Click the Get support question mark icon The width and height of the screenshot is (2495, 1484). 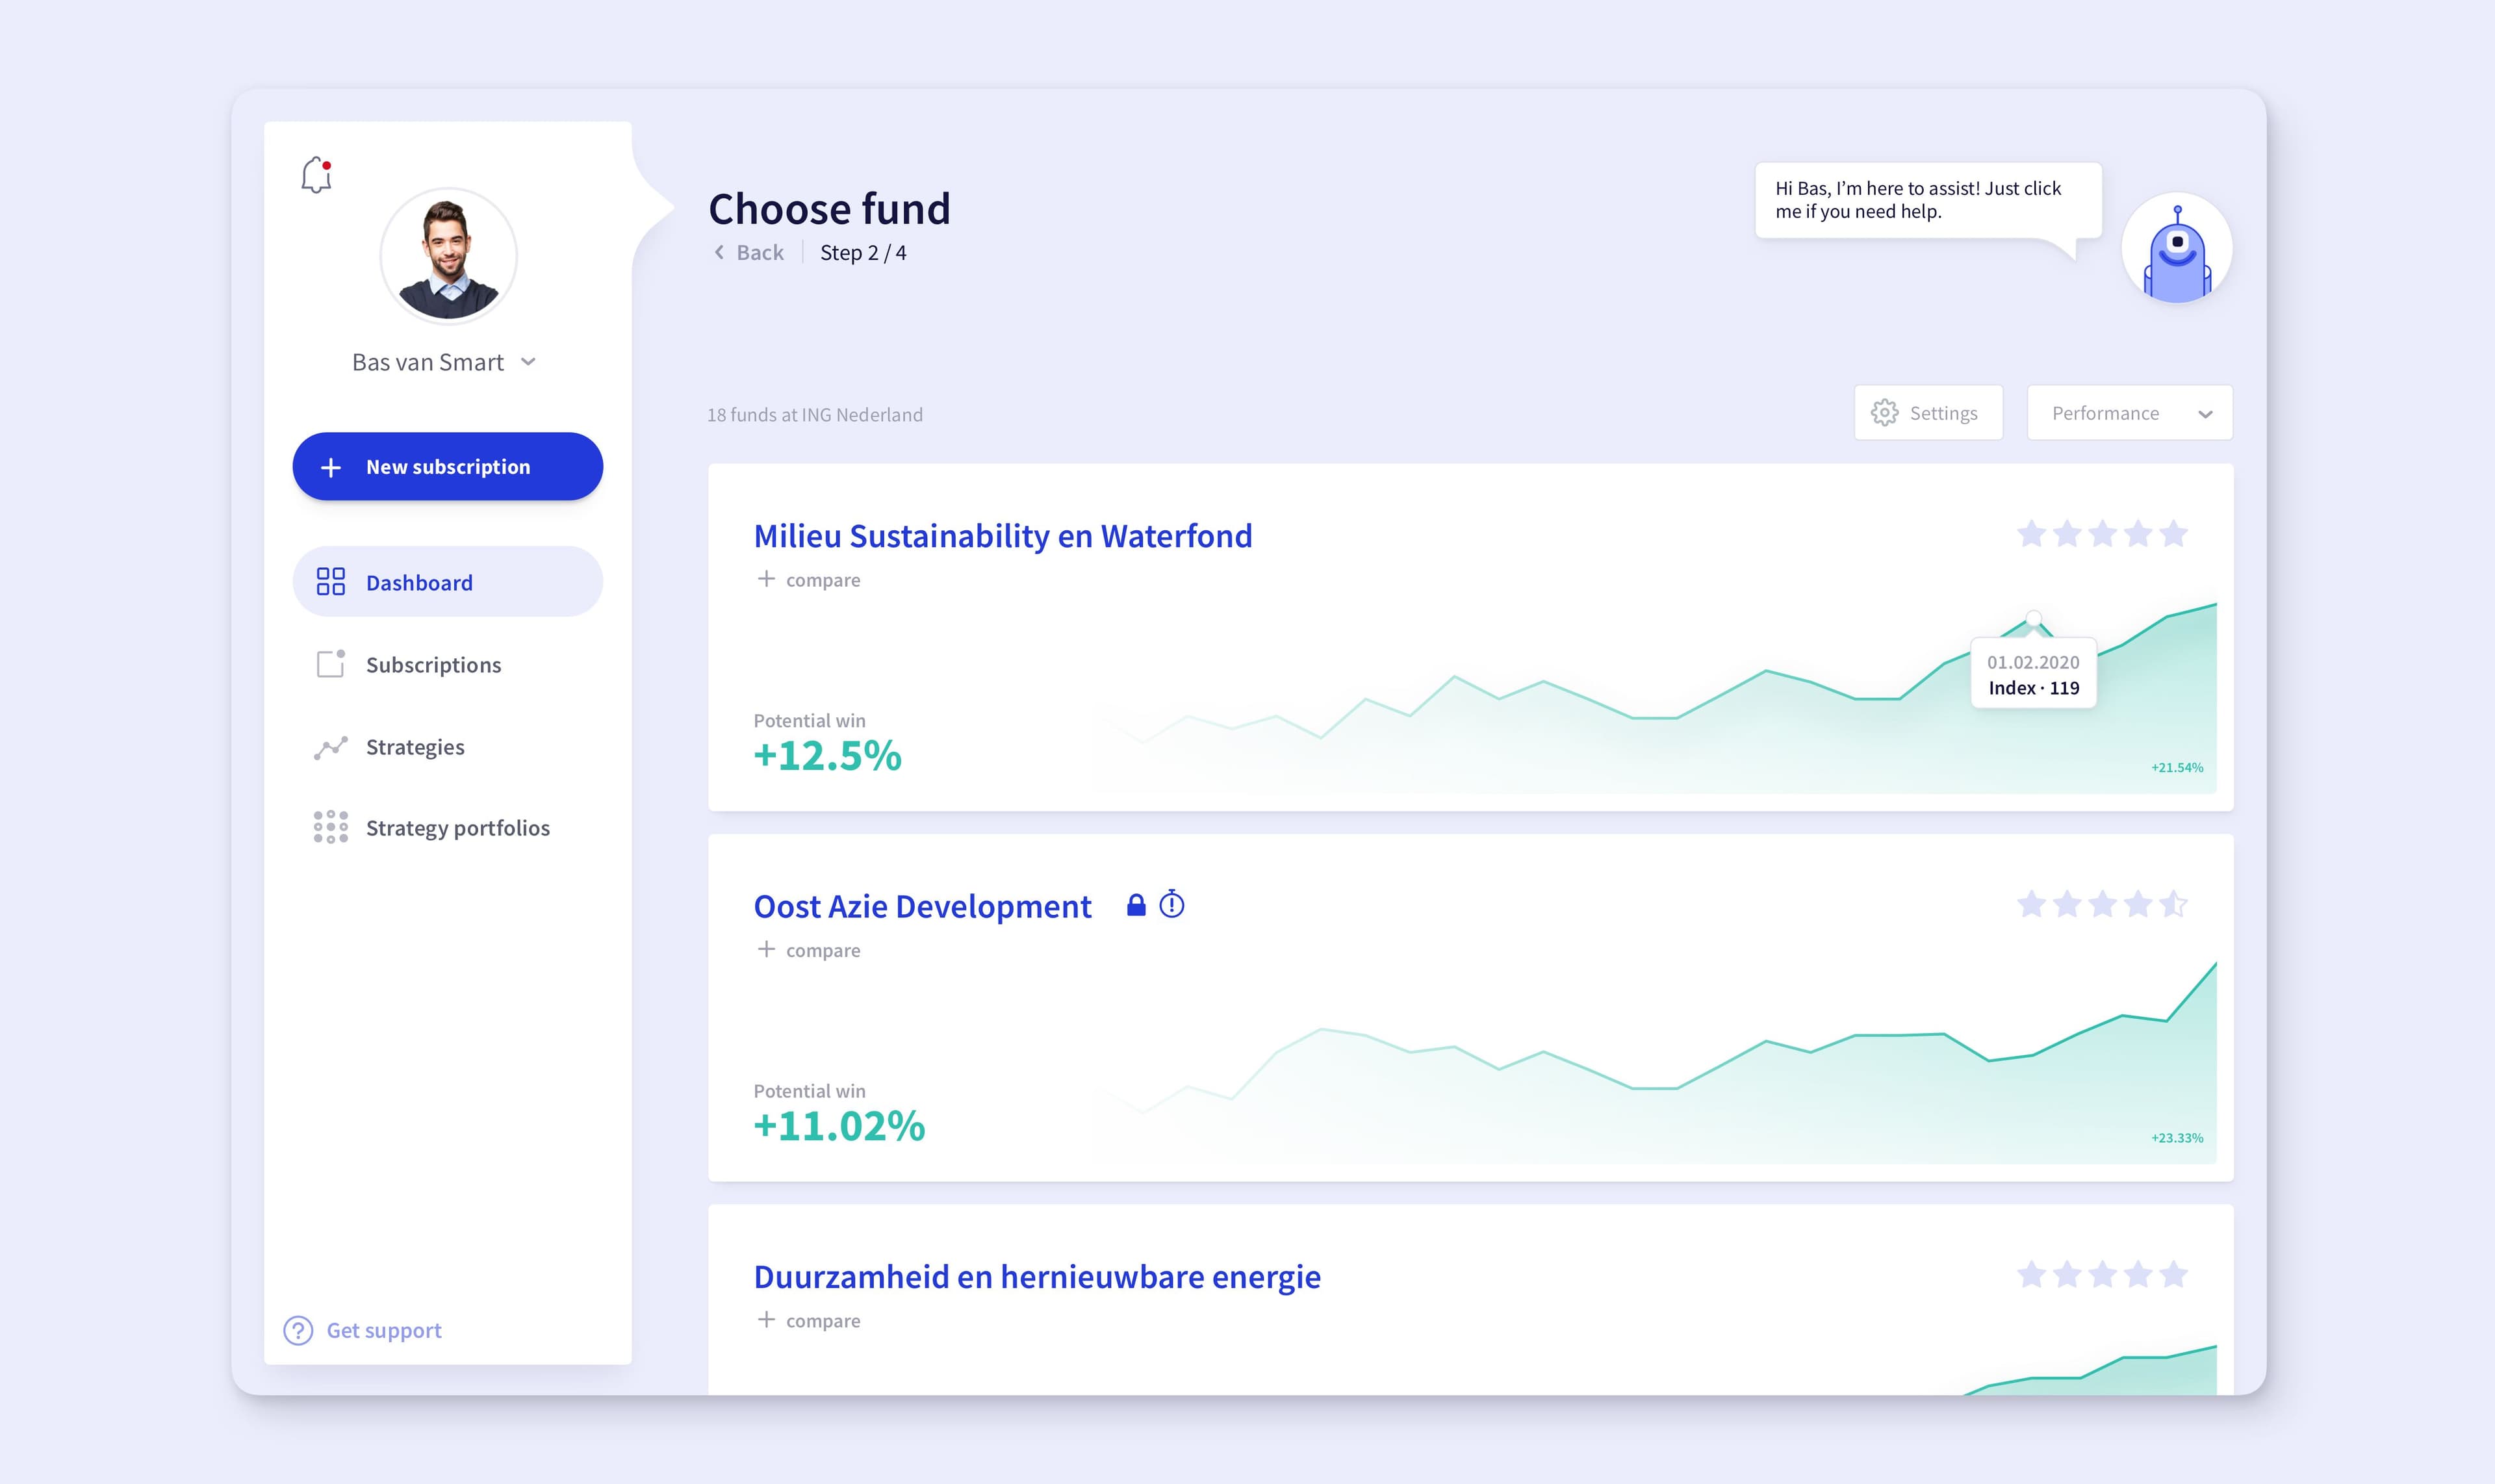(x=298, y=1330)
